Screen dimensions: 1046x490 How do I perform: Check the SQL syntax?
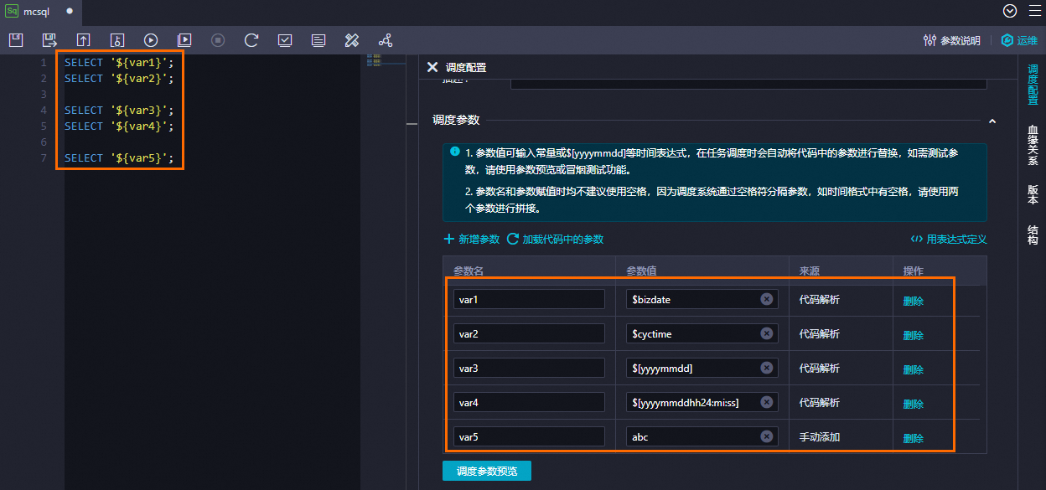[285, 39]
